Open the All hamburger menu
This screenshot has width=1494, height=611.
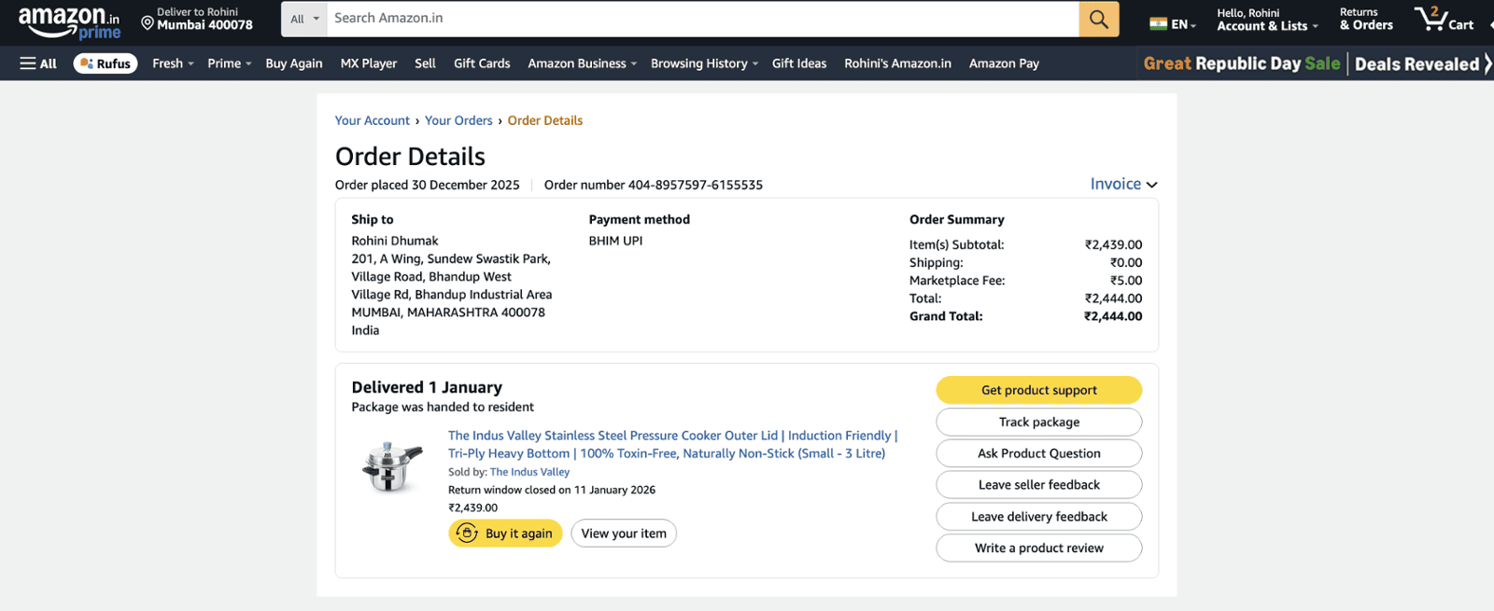[38, 63]
